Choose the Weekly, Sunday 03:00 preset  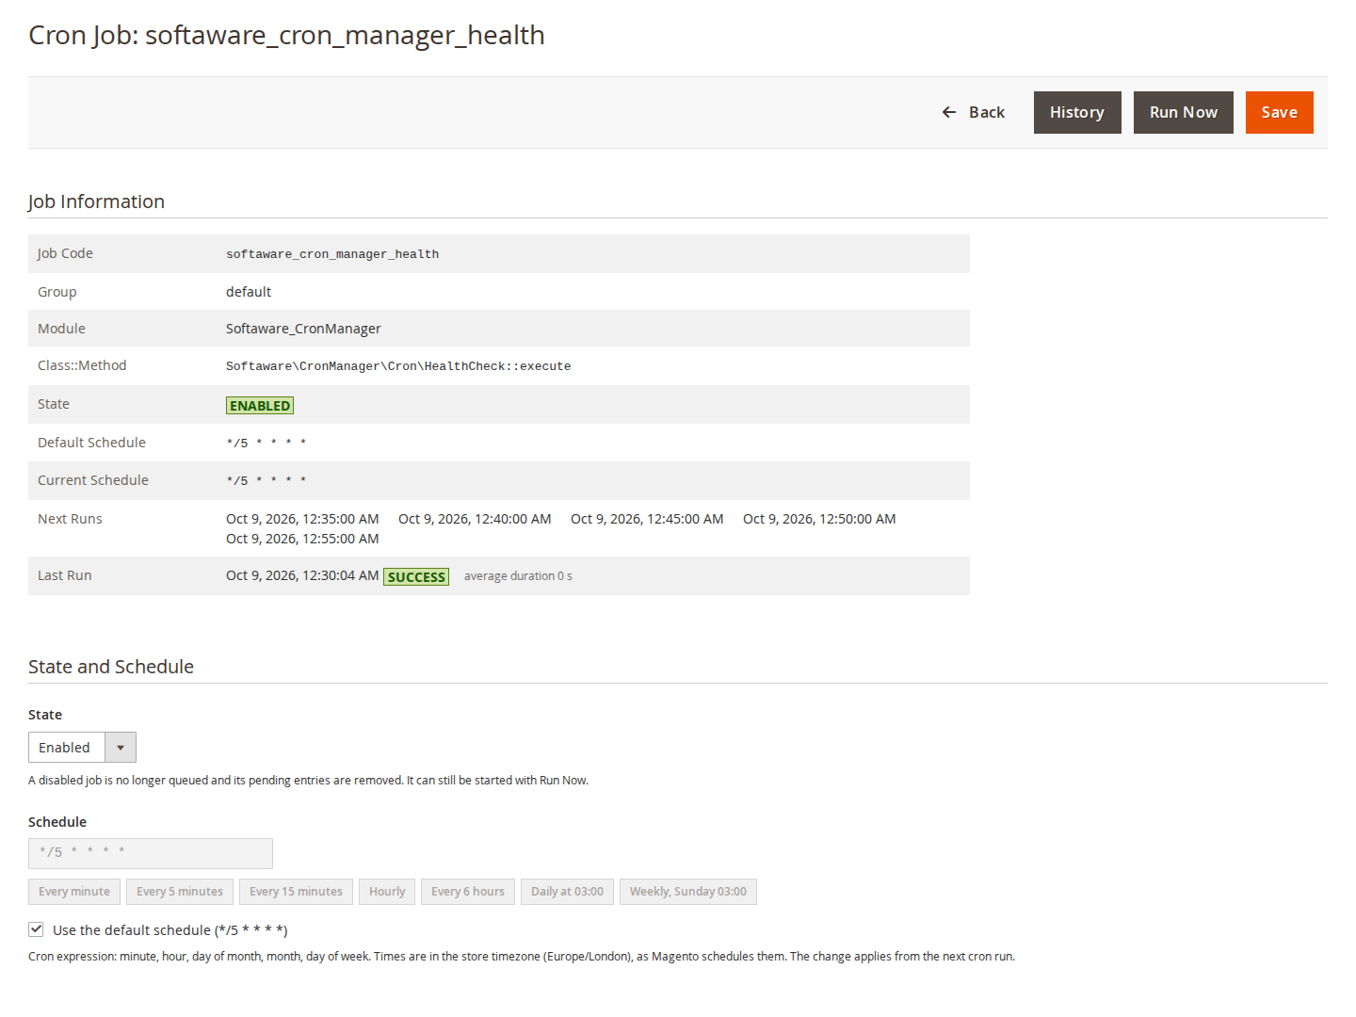point(688,892)
